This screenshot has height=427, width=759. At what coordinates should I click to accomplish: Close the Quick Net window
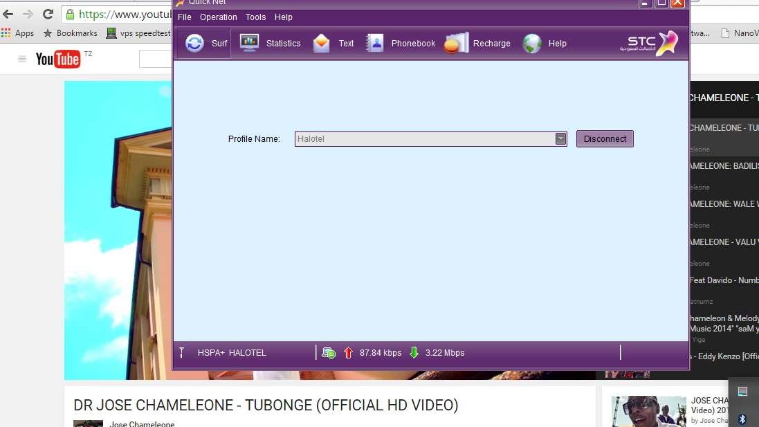click(x=677, y=3)
